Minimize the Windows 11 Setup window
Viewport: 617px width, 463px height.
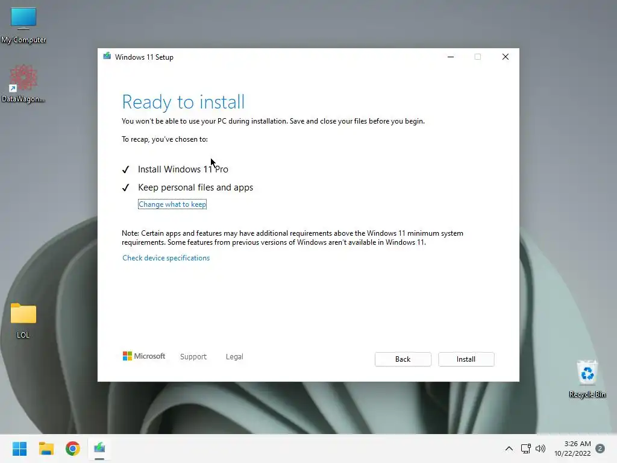tap(451, 57)
